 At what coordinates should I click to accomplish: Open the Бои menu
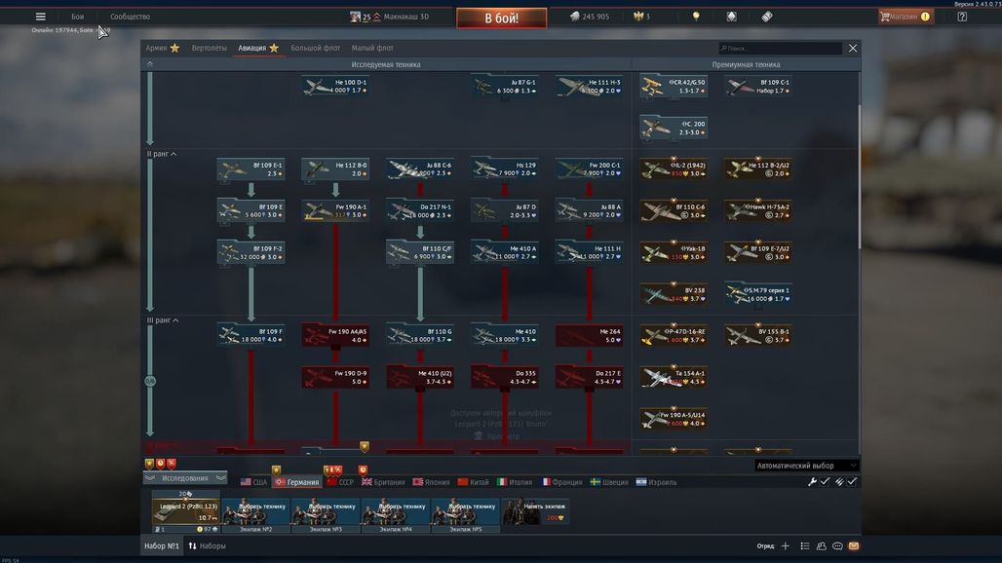point(77,17)
